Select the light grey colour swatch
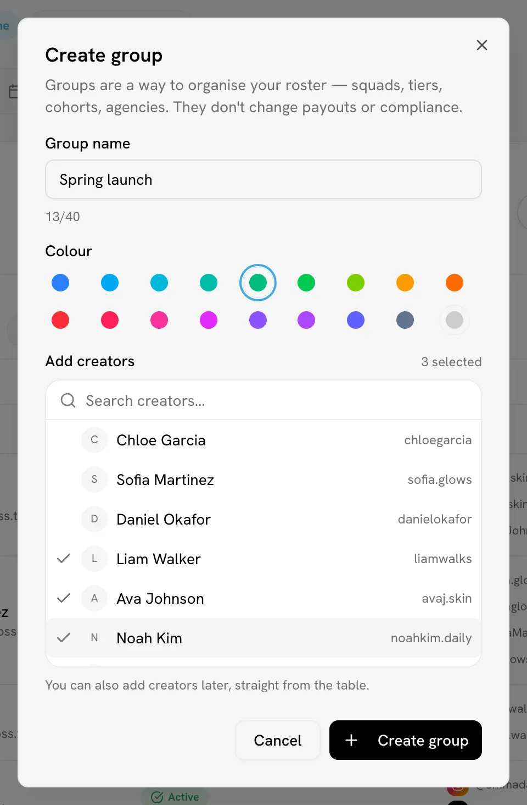 (x=455, y=320)
